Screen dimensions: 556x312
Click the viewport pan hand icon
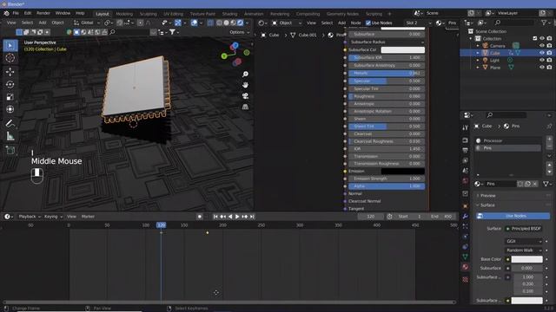click(245, 85)
